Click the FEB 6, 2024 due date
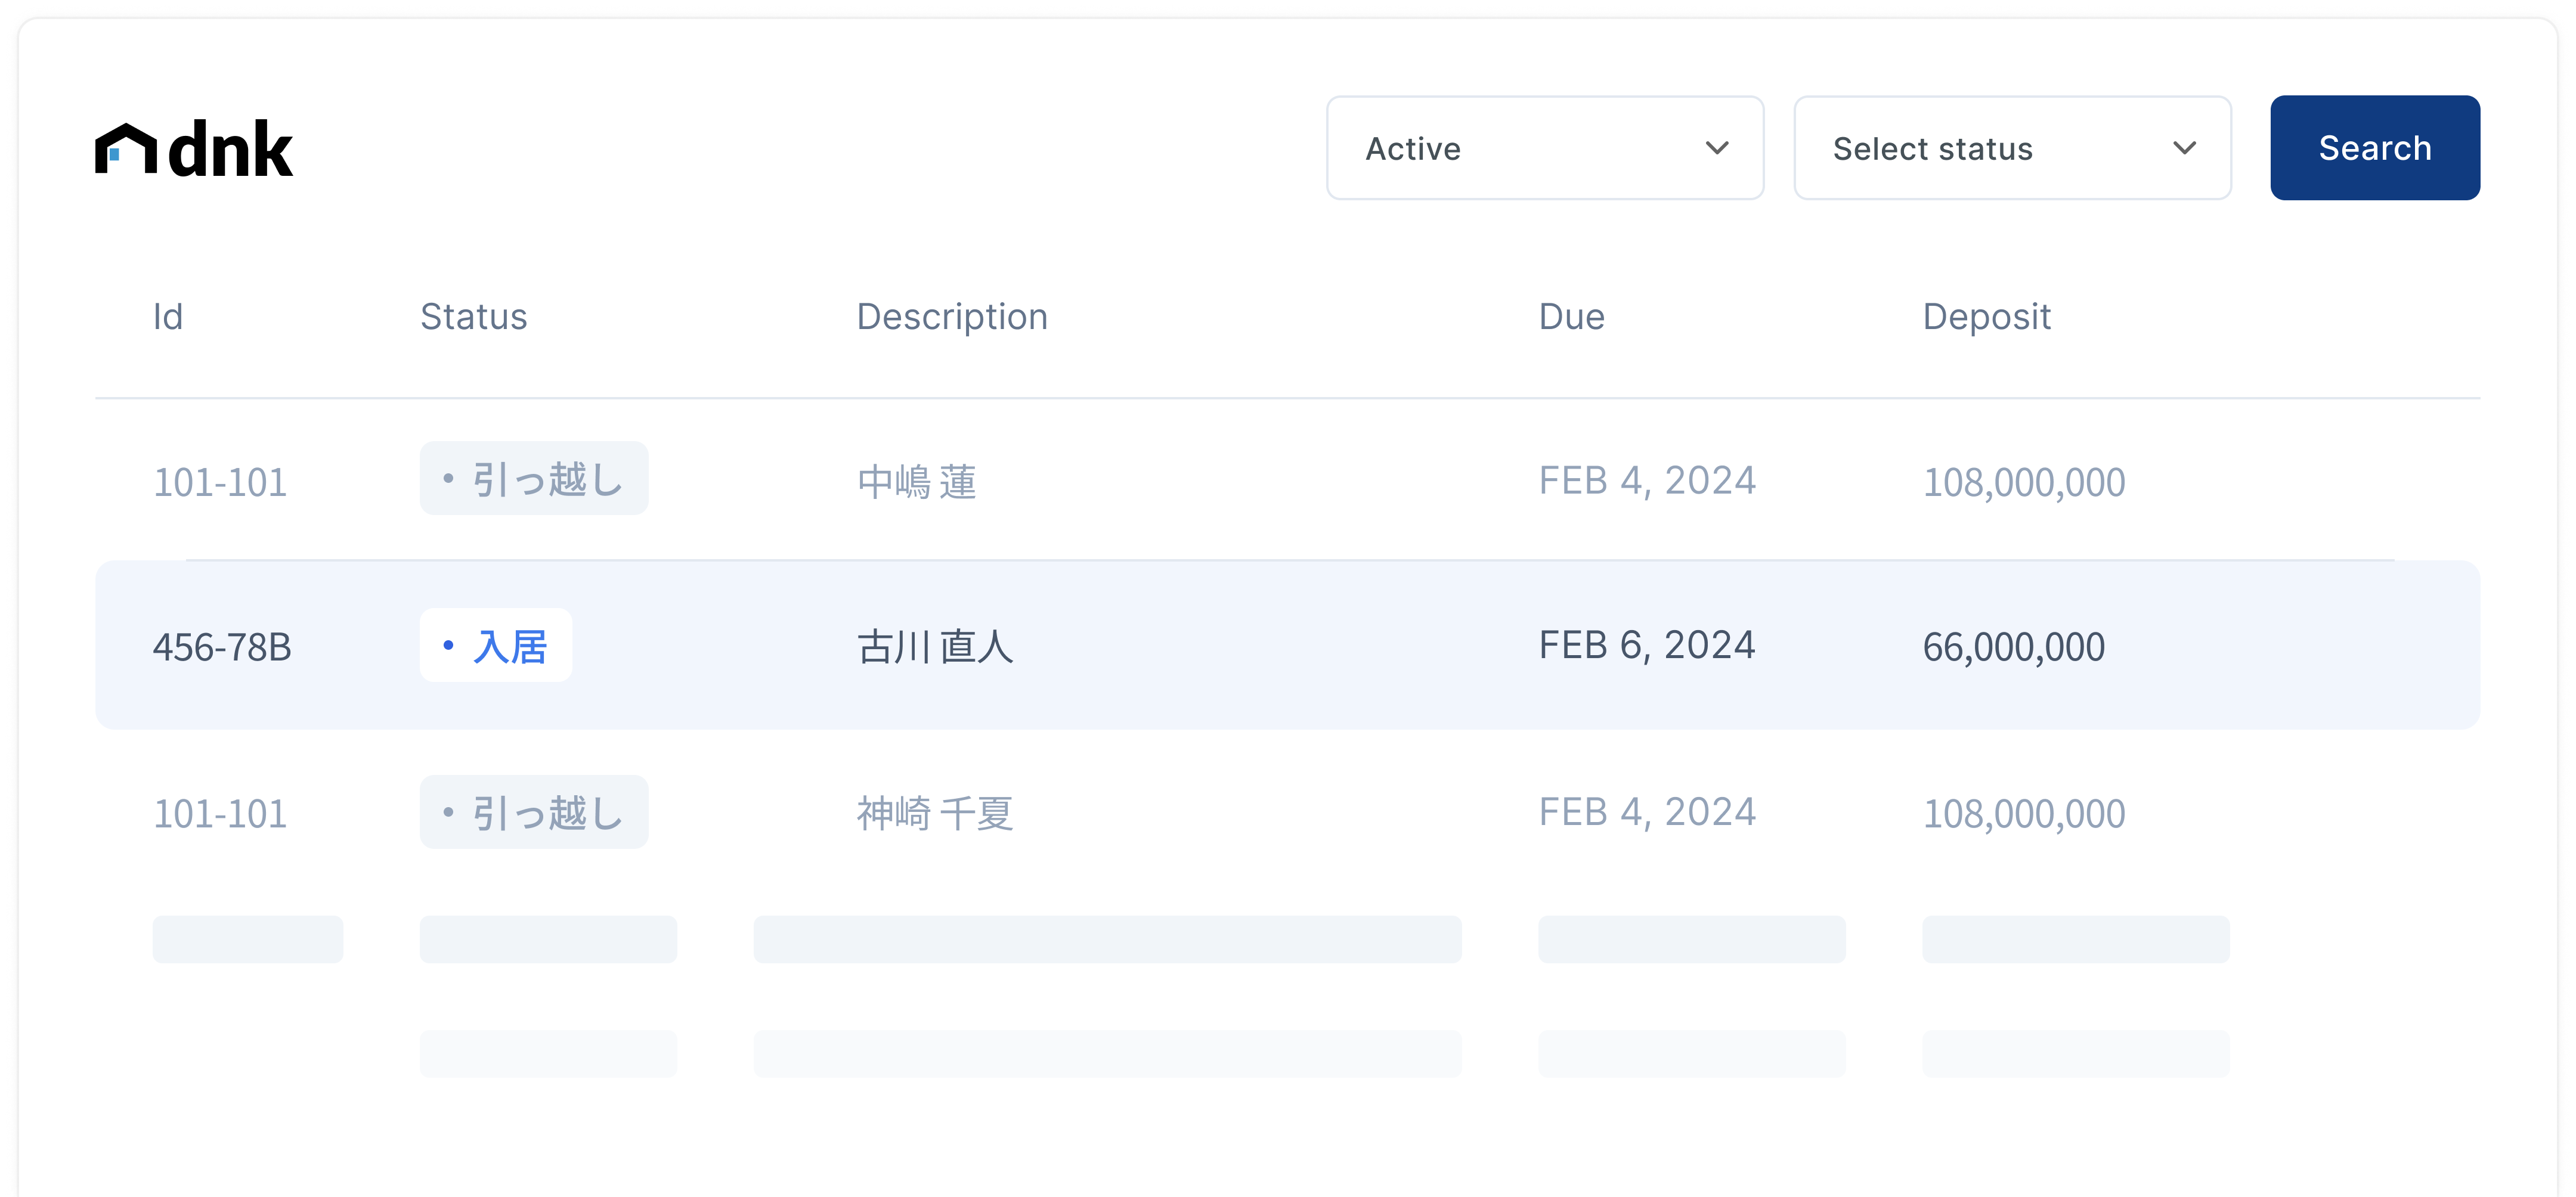The width and height of the screenshot is (2576, 1197). (1646, 646)
